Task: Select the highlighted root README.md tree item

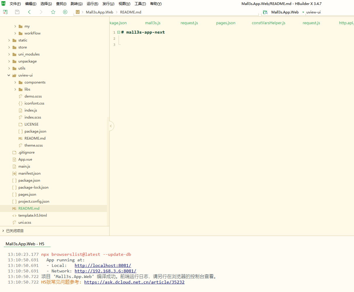Action: click(x=53, y=208)
